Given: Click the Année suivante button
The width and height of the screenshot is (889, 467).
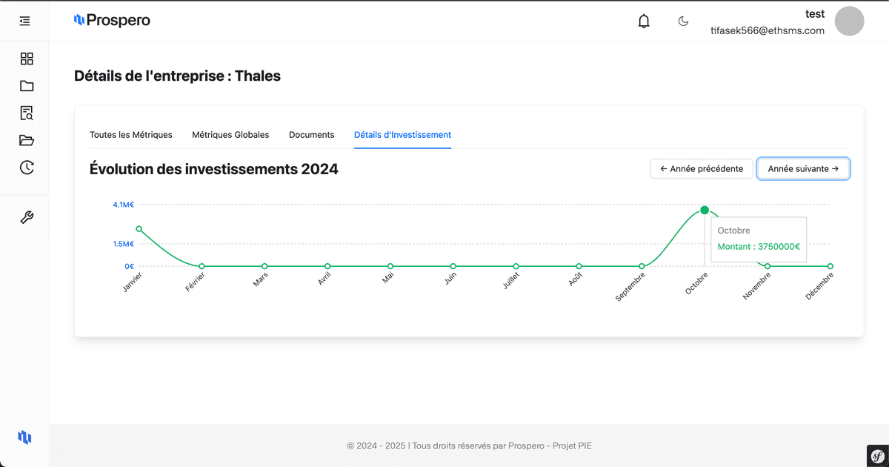Looking at the screenshot, I should pyautogui.click(x=803, y=169).
